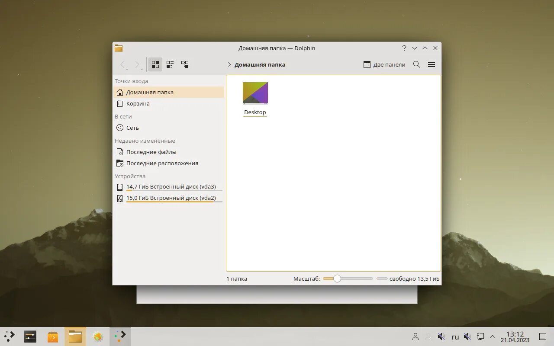Viewport: 554px width, 346px height.
Task: Switch to details tree view mode
Action: 185,64
